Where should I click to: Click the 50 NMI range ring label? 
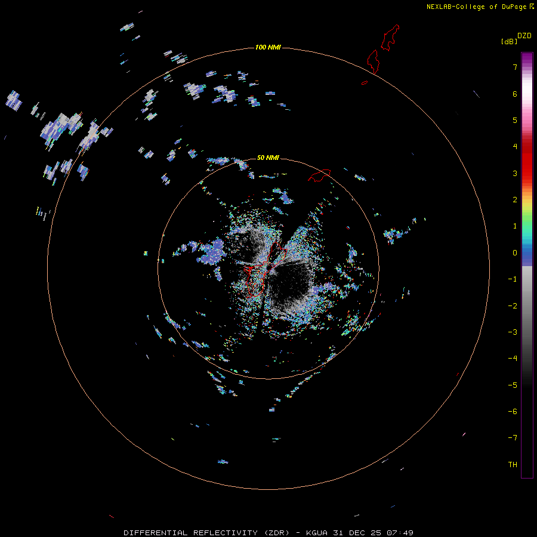(268, 158)
